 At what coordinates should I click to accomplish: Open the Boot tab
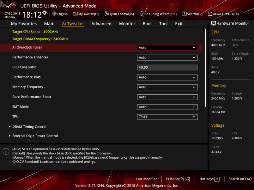[147, 24]
